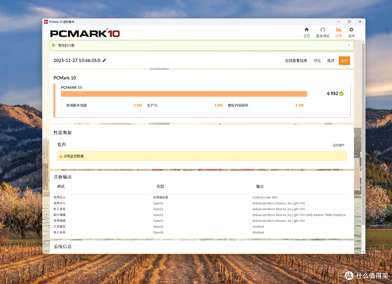
Task: Click the 没有监控数据 warning banner
Action: [201, 156]
